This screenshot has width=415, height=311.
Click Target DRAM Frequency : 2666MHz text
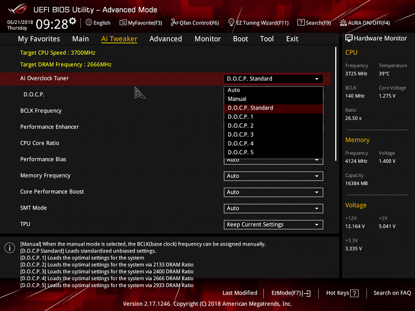(x=66, y=64)
